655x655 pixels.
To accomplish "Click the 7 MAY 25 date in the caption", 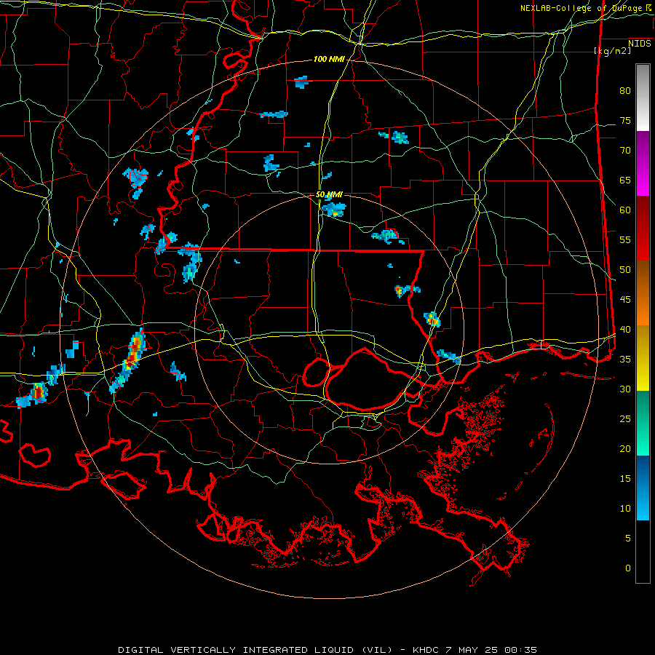I will [x=472, y=650].
